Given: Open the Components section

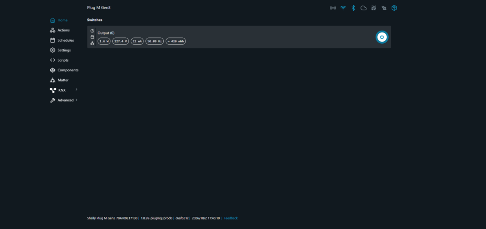Looking at the screenshot, I should (64, 70).
